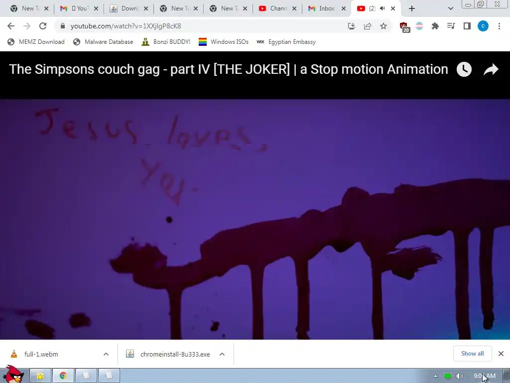The width and height of the screenshot is (510, 383).
Task: Mute the audio indicator on the YouTube tab
Action: [382, 8]
